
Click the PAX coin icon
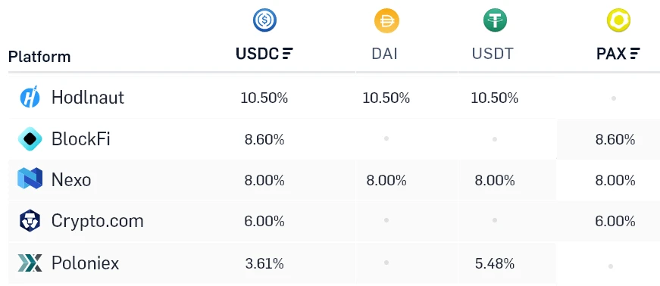pos(618,20)
